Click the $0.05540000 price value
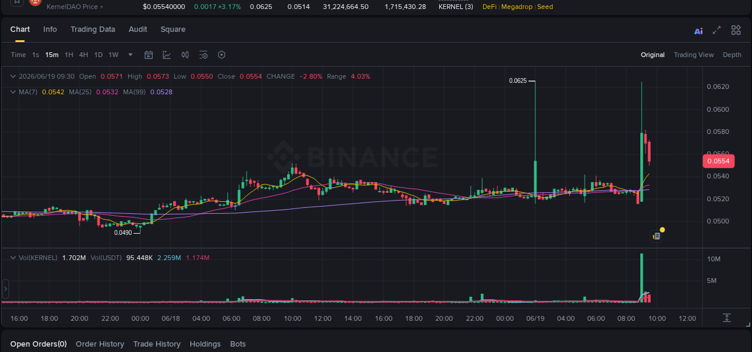 tap(164, 7)
